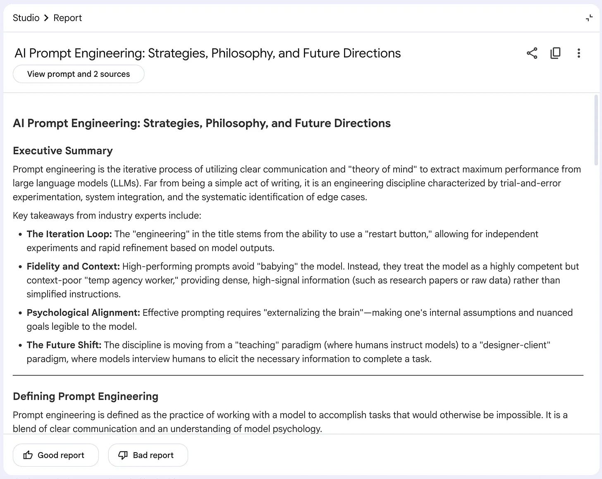Mark this as a Bad report
The height and width of the screenshot is (479, 602).
click(148, 455)
